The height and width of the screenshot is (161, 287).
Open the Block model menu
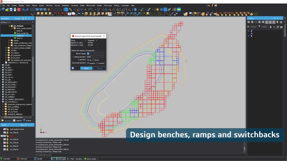click(91, 5)
